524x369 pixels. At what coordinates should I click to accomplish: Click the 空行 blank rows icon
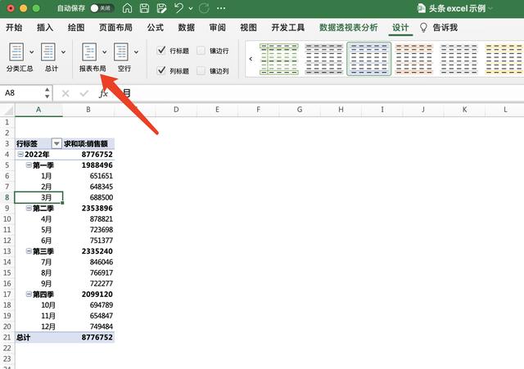point(122,53)
